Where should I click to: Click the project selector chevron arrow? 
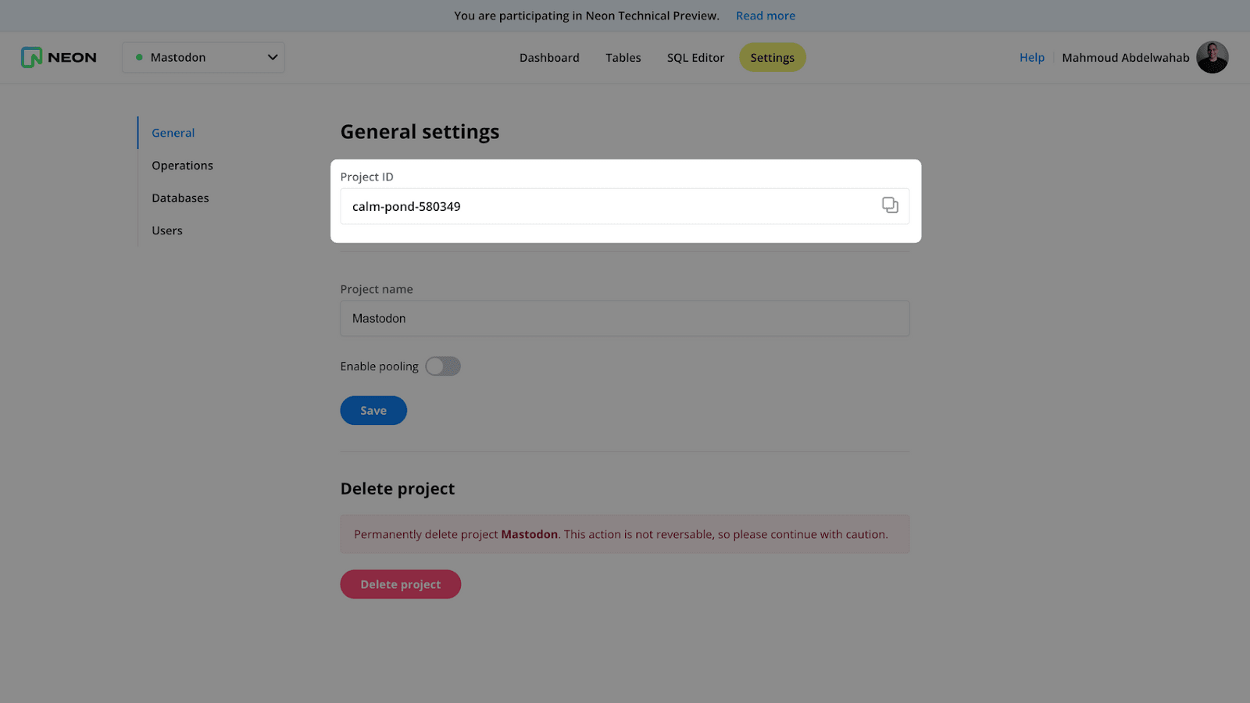pyautogui.click(x=273, y=57)
